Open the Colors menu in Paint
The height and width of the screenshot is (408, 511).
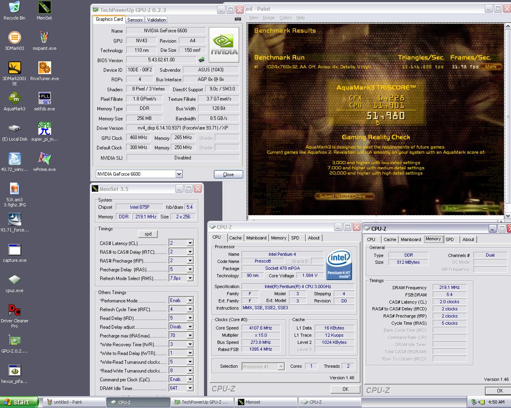tap(285, 18)
